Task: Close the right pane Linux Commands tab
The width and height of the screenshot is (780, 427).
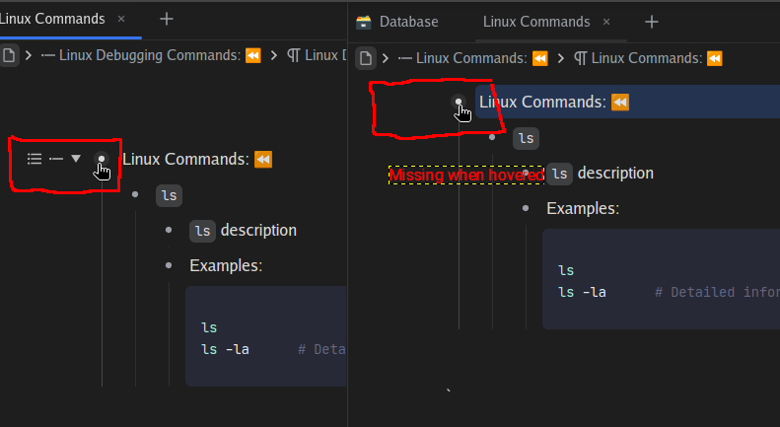Action: click(606, 22)
